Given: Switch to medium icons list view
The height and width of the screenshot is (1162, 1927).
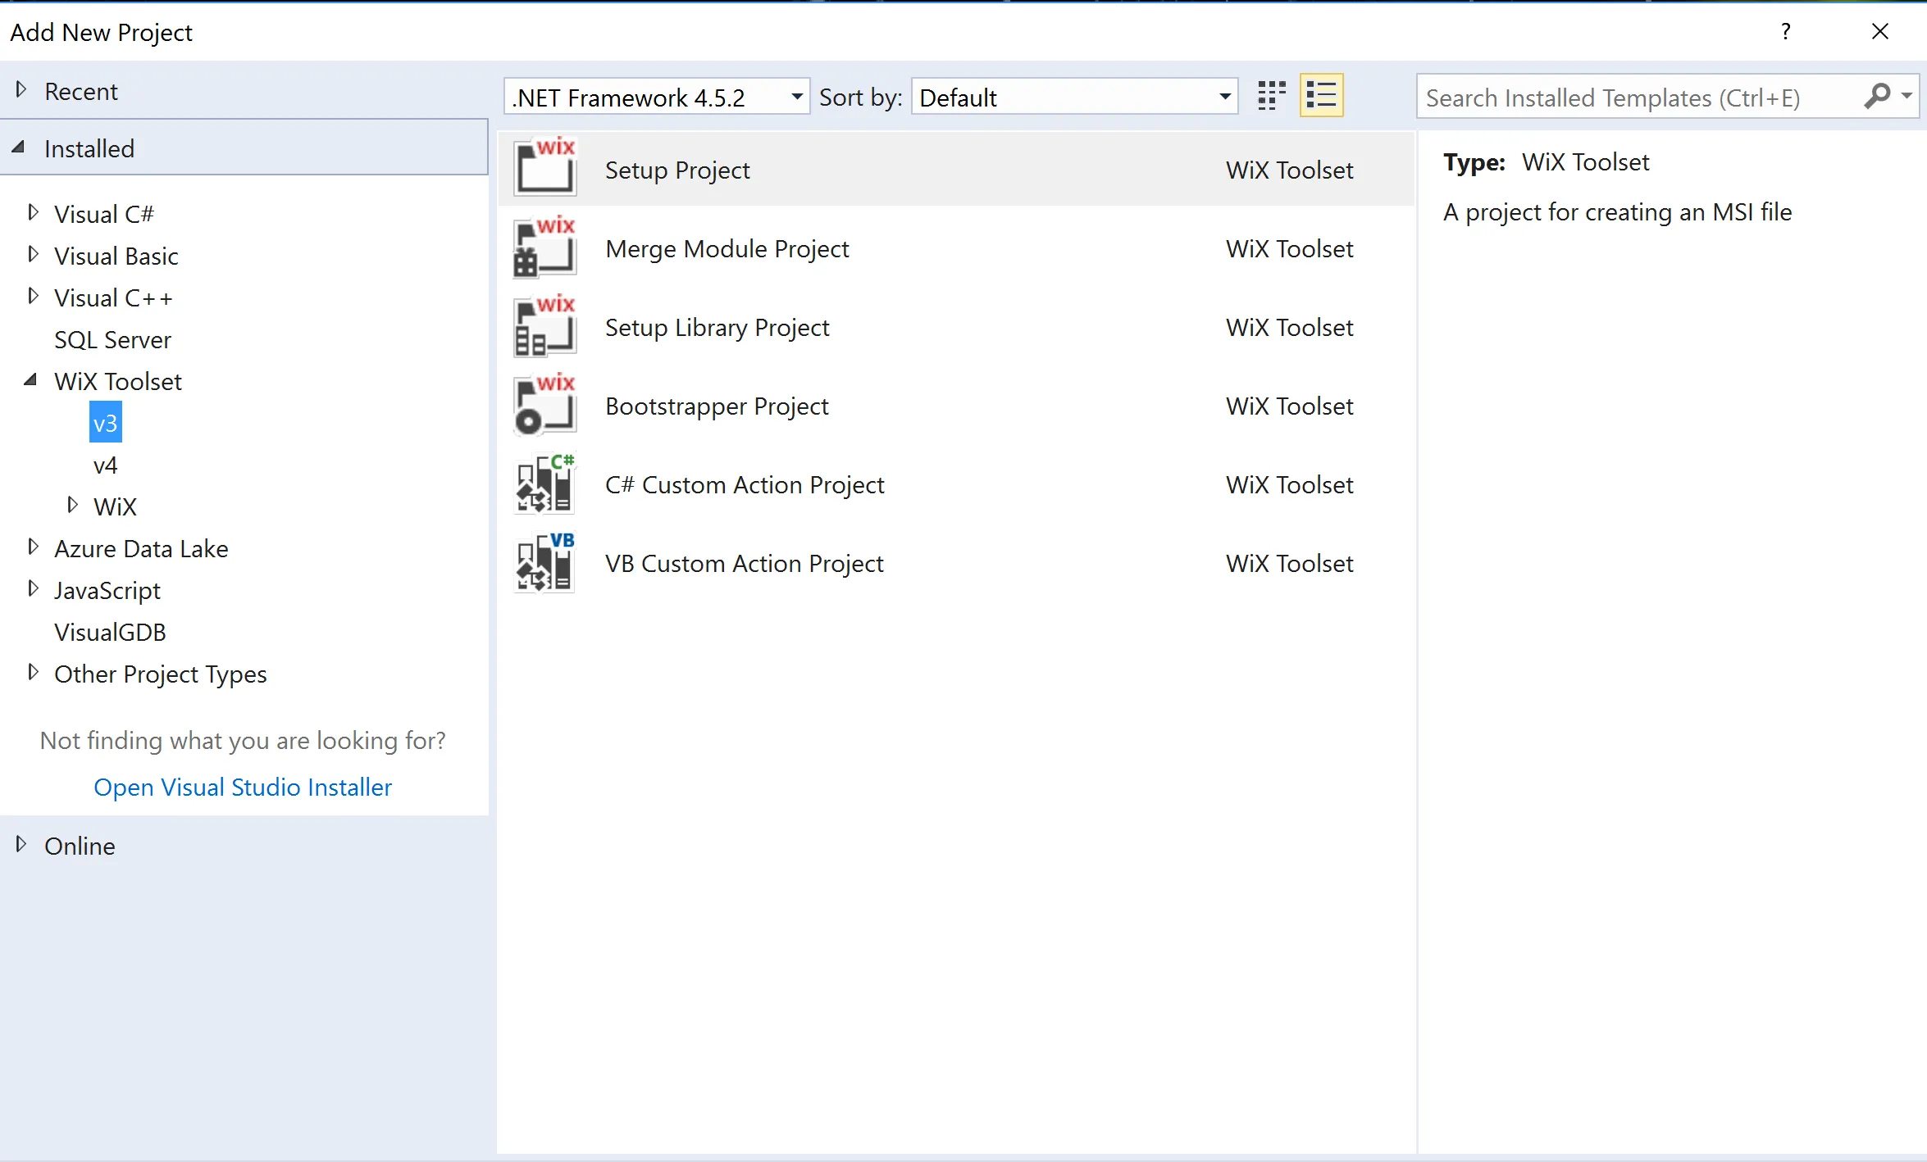Looking at the screenshot, I should coord(1321,96).
